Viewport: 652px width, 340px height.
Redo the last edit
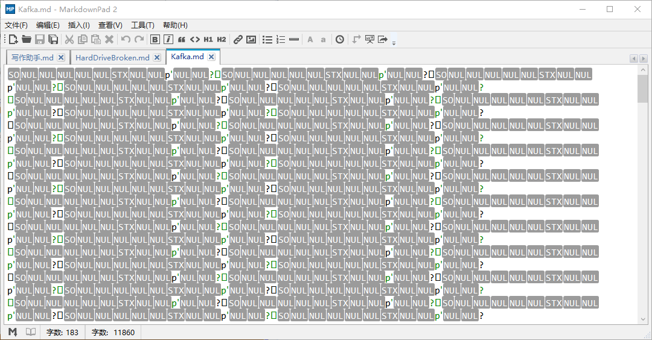[139, 39]
